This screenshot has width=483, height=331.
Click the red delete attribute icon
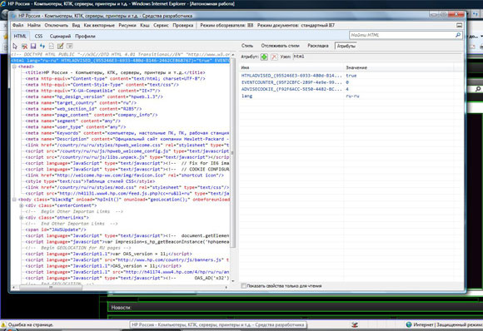pos(274,57)
